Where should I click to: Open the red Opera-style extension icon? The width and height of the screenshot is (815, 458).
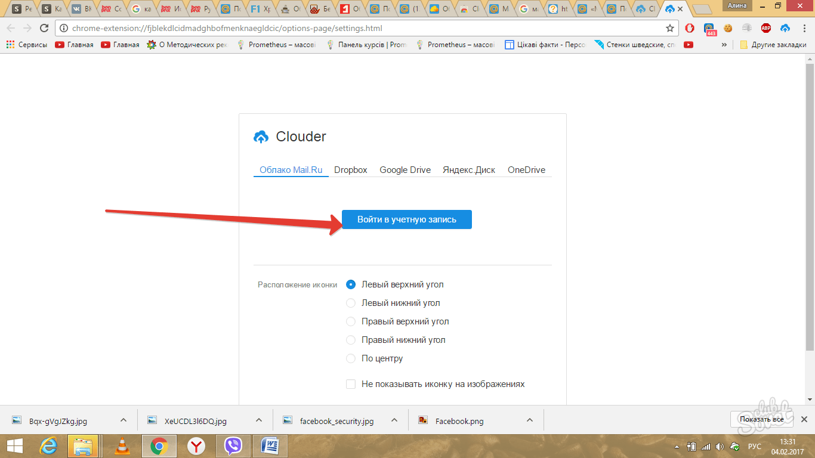(690, 28)
